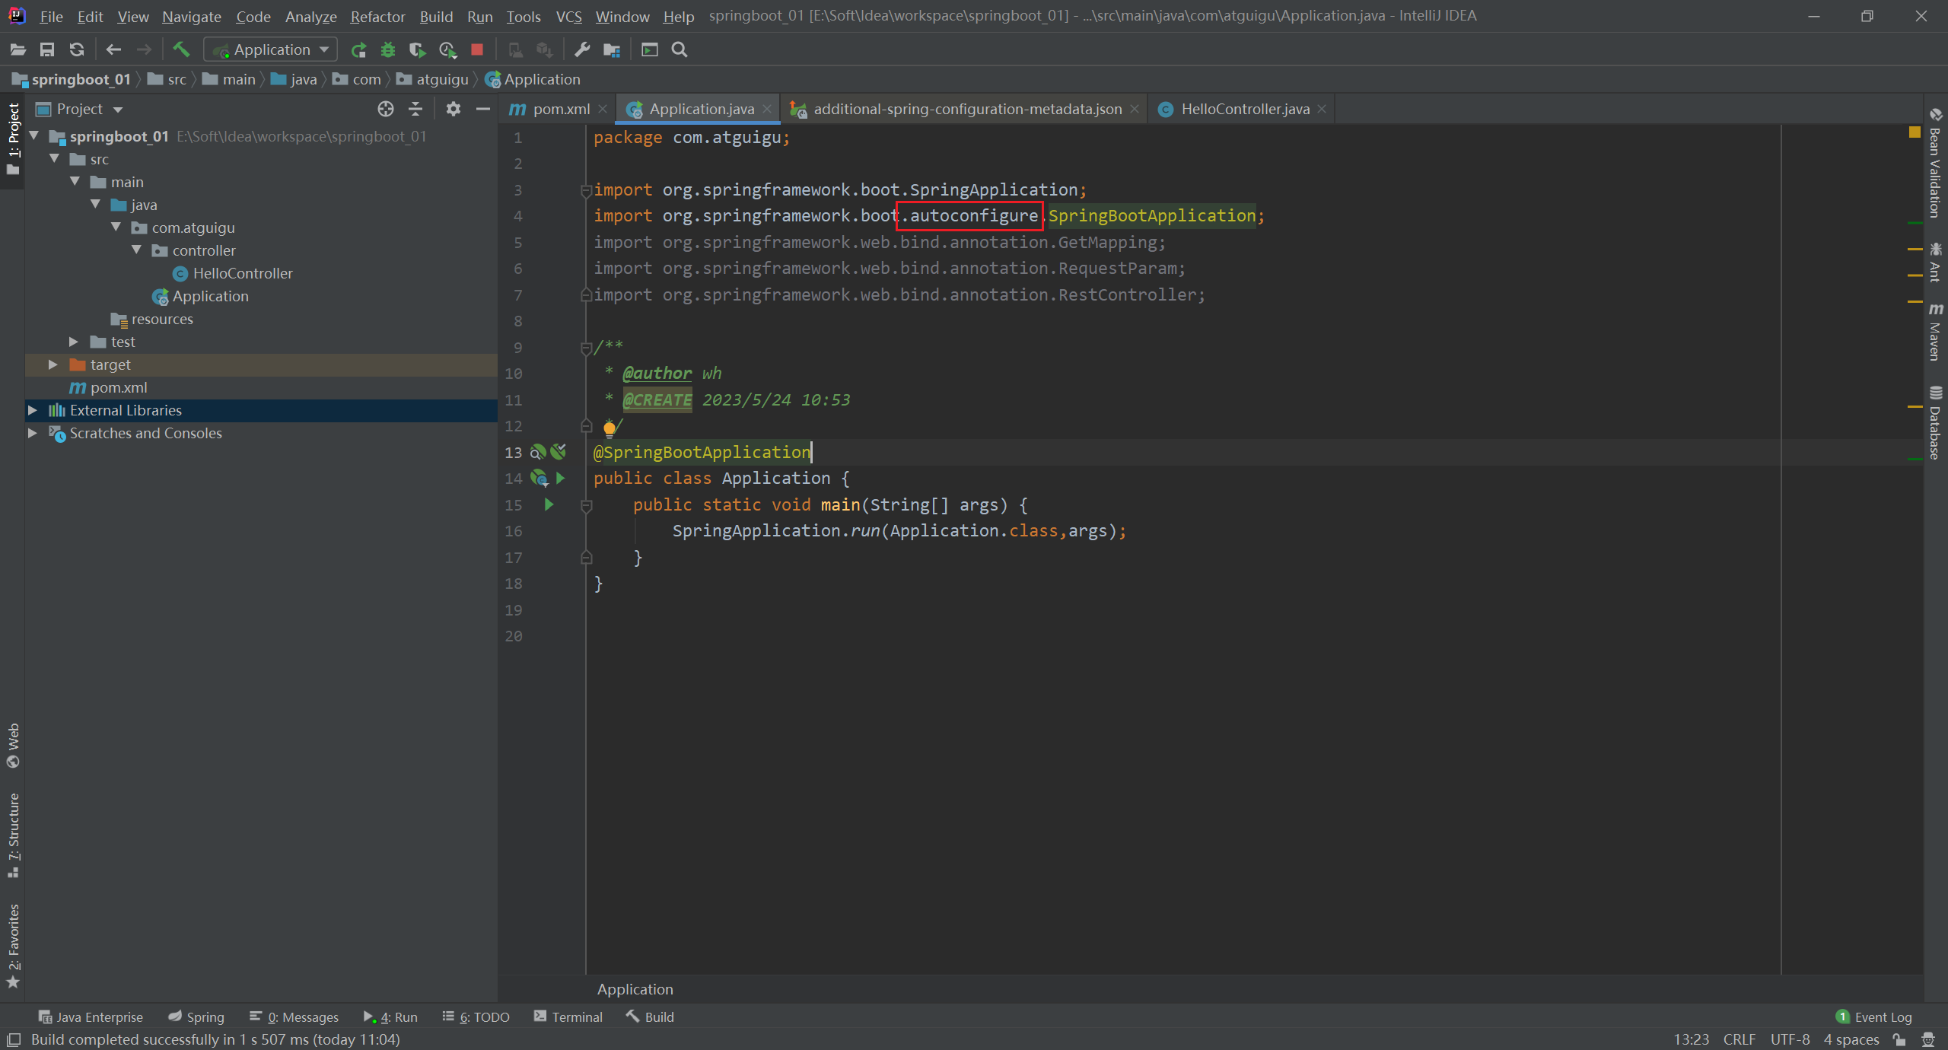Collapse the com.atguigu package node
Screen dimensions: 1948x1050
[116, 227]
